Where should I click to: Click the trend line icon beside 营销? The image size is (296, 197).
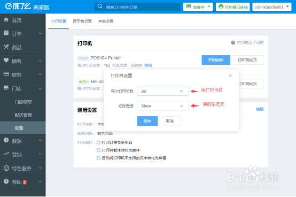[x=6, y=154]
